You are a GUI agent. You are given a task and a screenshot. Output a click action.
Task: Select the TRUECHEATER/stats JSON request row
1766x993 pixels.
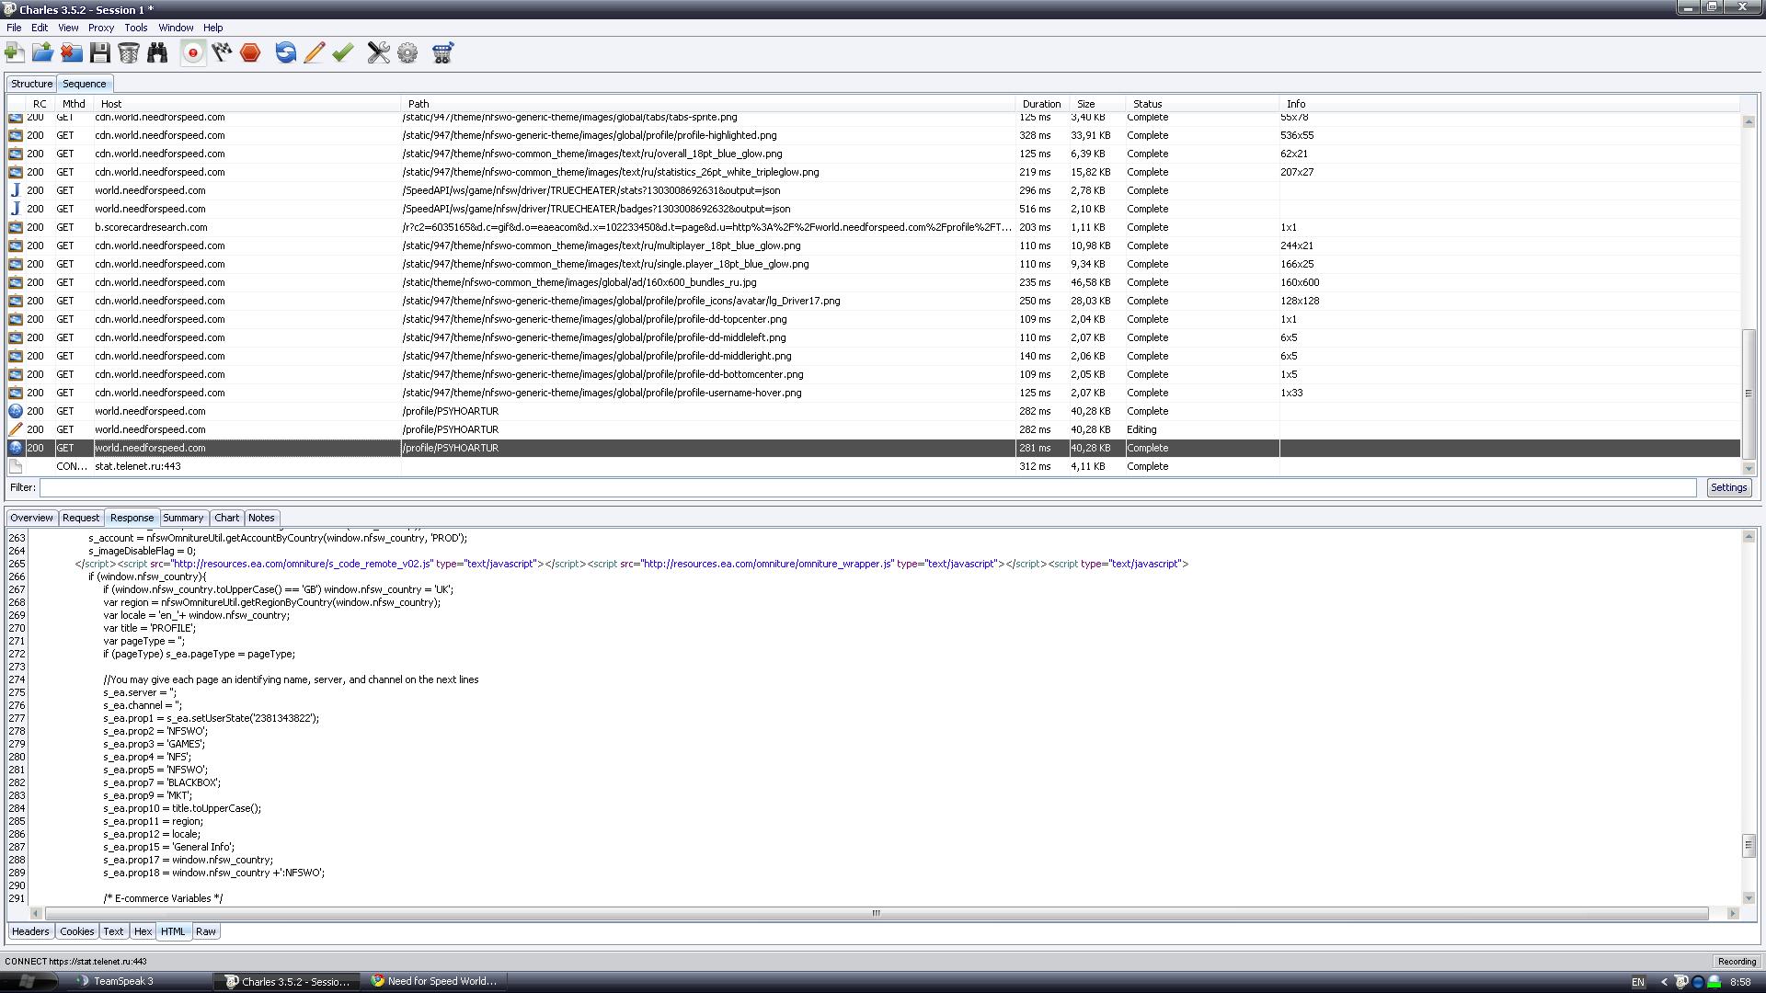point(874,190)
